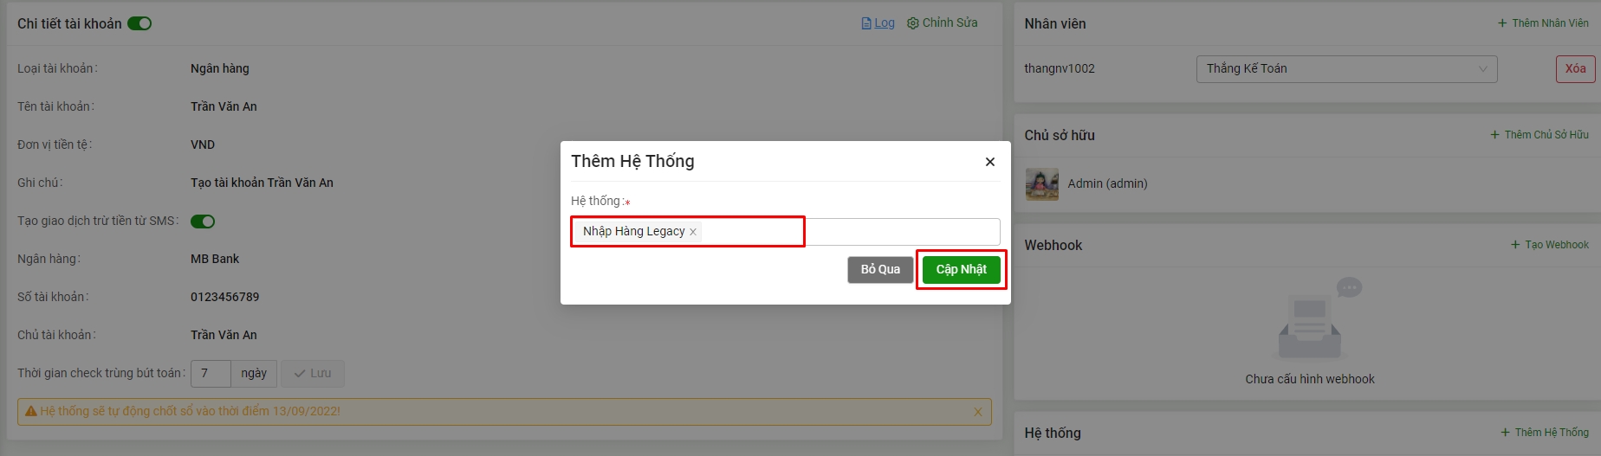Click plus icon for Thêm Hệ Thống

pos(1505,433)
